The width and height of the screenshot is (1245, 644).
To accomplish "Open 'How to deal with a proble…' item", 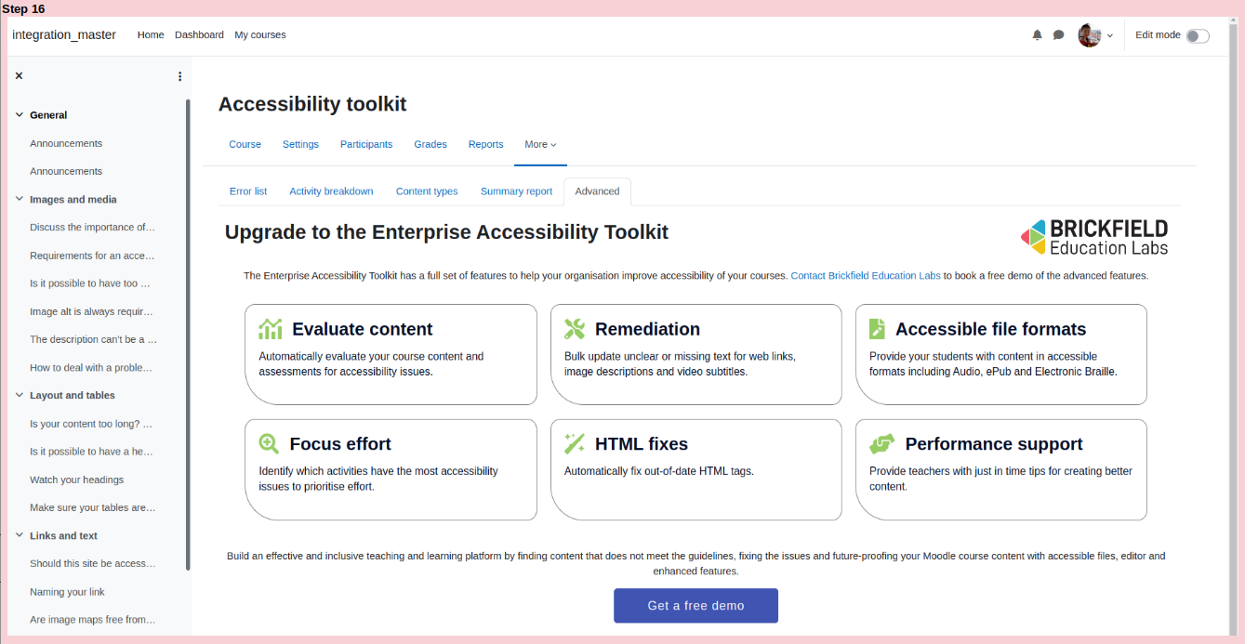I will 91,367.
